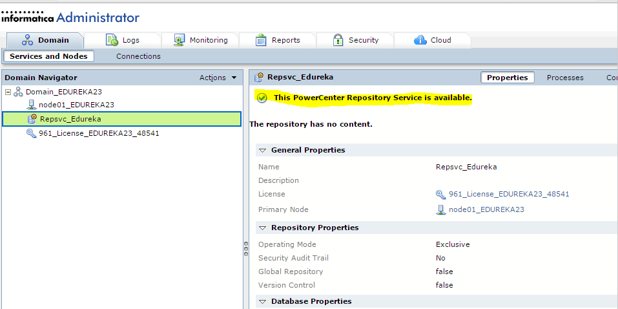Click the Logs tab document icon
Screen dimensions: 618x309
[112, 40]
